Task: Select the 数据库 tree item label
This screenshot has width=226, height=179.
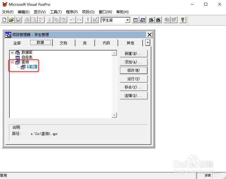Action: click(x=27, y=52)
